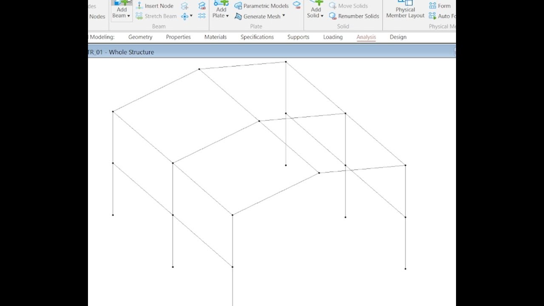Switch to the Geometry tab
544x306 pixels.
[x=140, y=37]
